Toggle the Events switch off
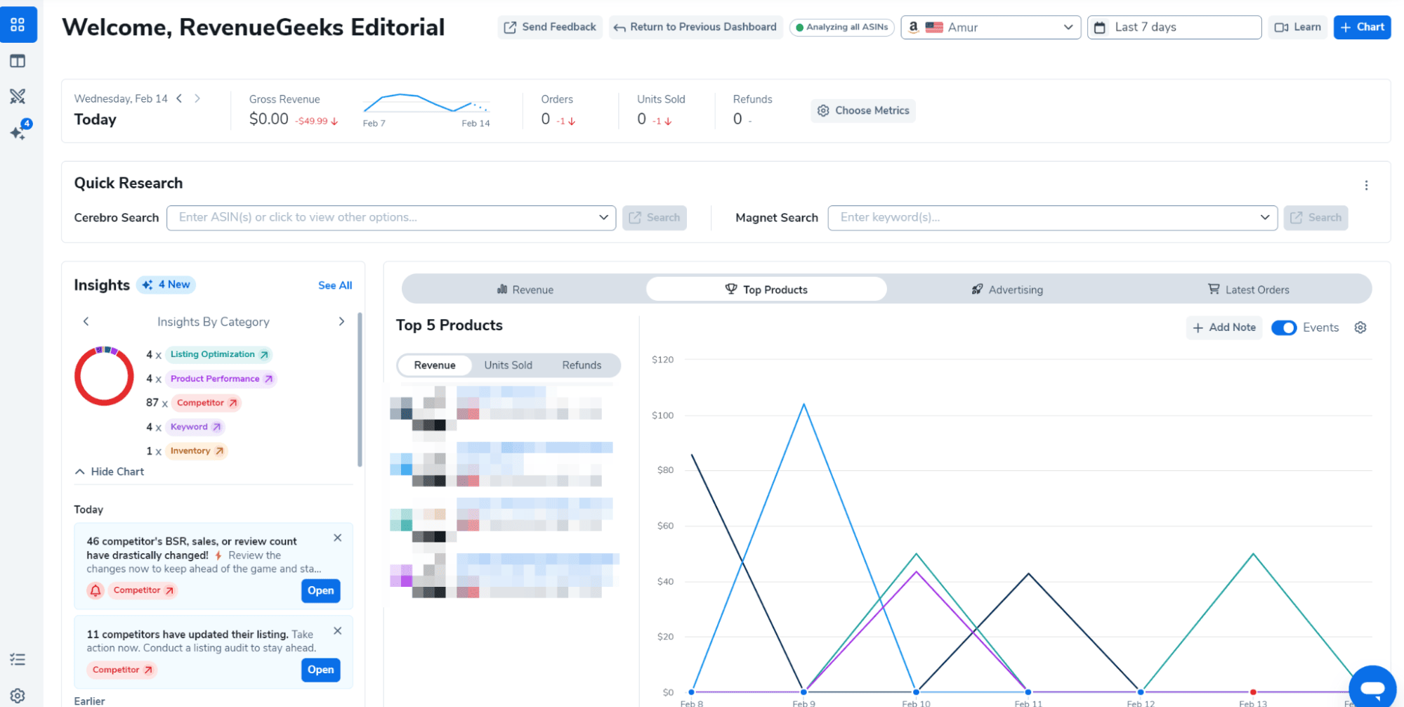Image resolution: width=1404 pixels, height=707 pixels. click(x=1284, y=327)
